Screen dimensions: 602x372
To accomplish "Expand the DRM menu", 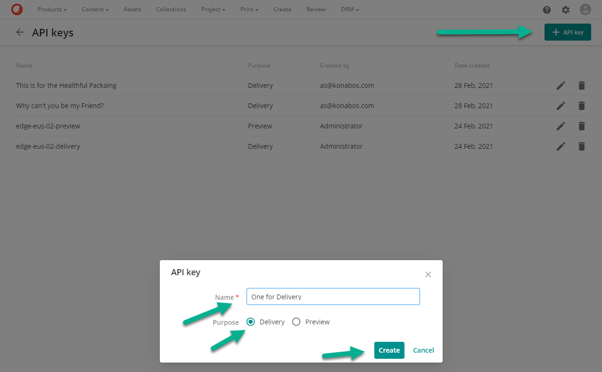I will click(350, 9).
